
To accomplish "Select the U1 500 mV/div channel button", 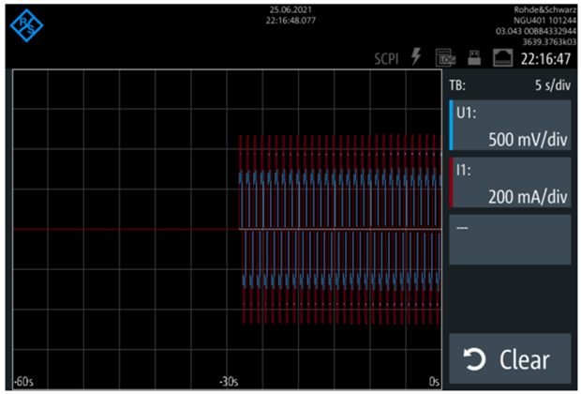I will point(510,125).
